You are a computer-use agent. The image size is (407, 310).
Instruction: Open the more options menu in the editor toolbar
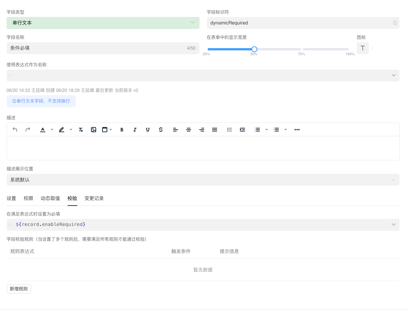297,130
